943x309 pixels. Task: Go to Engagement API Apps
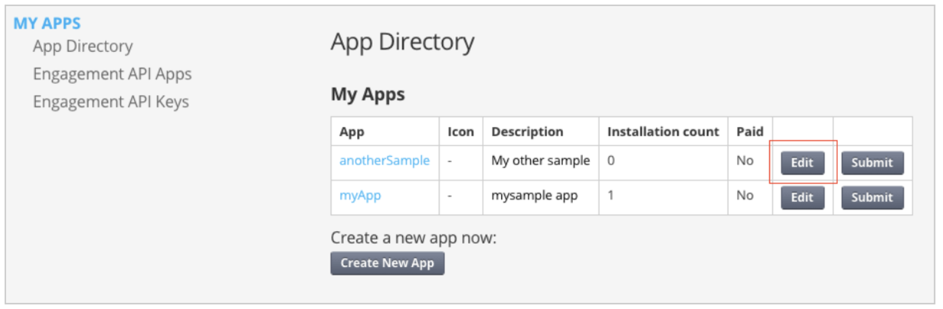coord(112,74)
